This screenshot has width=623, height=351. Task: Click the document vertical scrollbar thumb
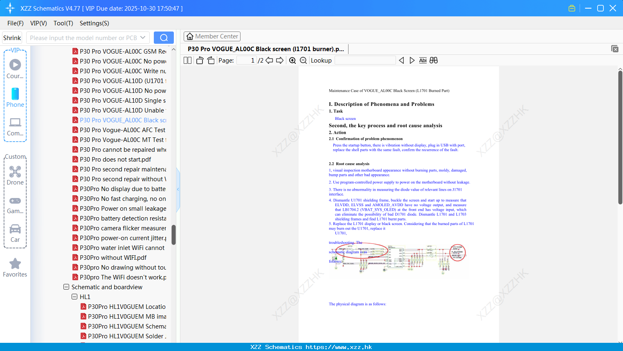(620, 137)
